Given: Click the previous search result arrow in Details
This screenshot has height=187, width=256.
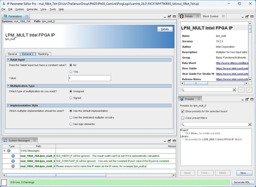Looking at the screenshot, I should (241, 90).
